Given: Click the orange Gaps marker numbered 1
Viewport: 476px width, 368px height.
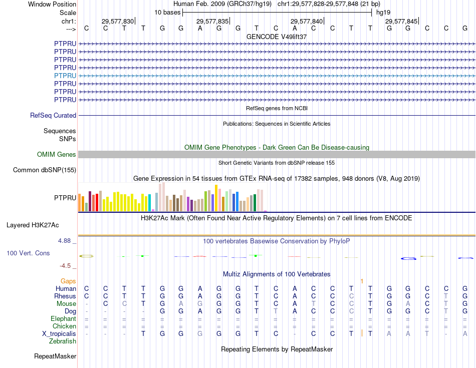Looking at the screenshot, I should click(362, 281).
